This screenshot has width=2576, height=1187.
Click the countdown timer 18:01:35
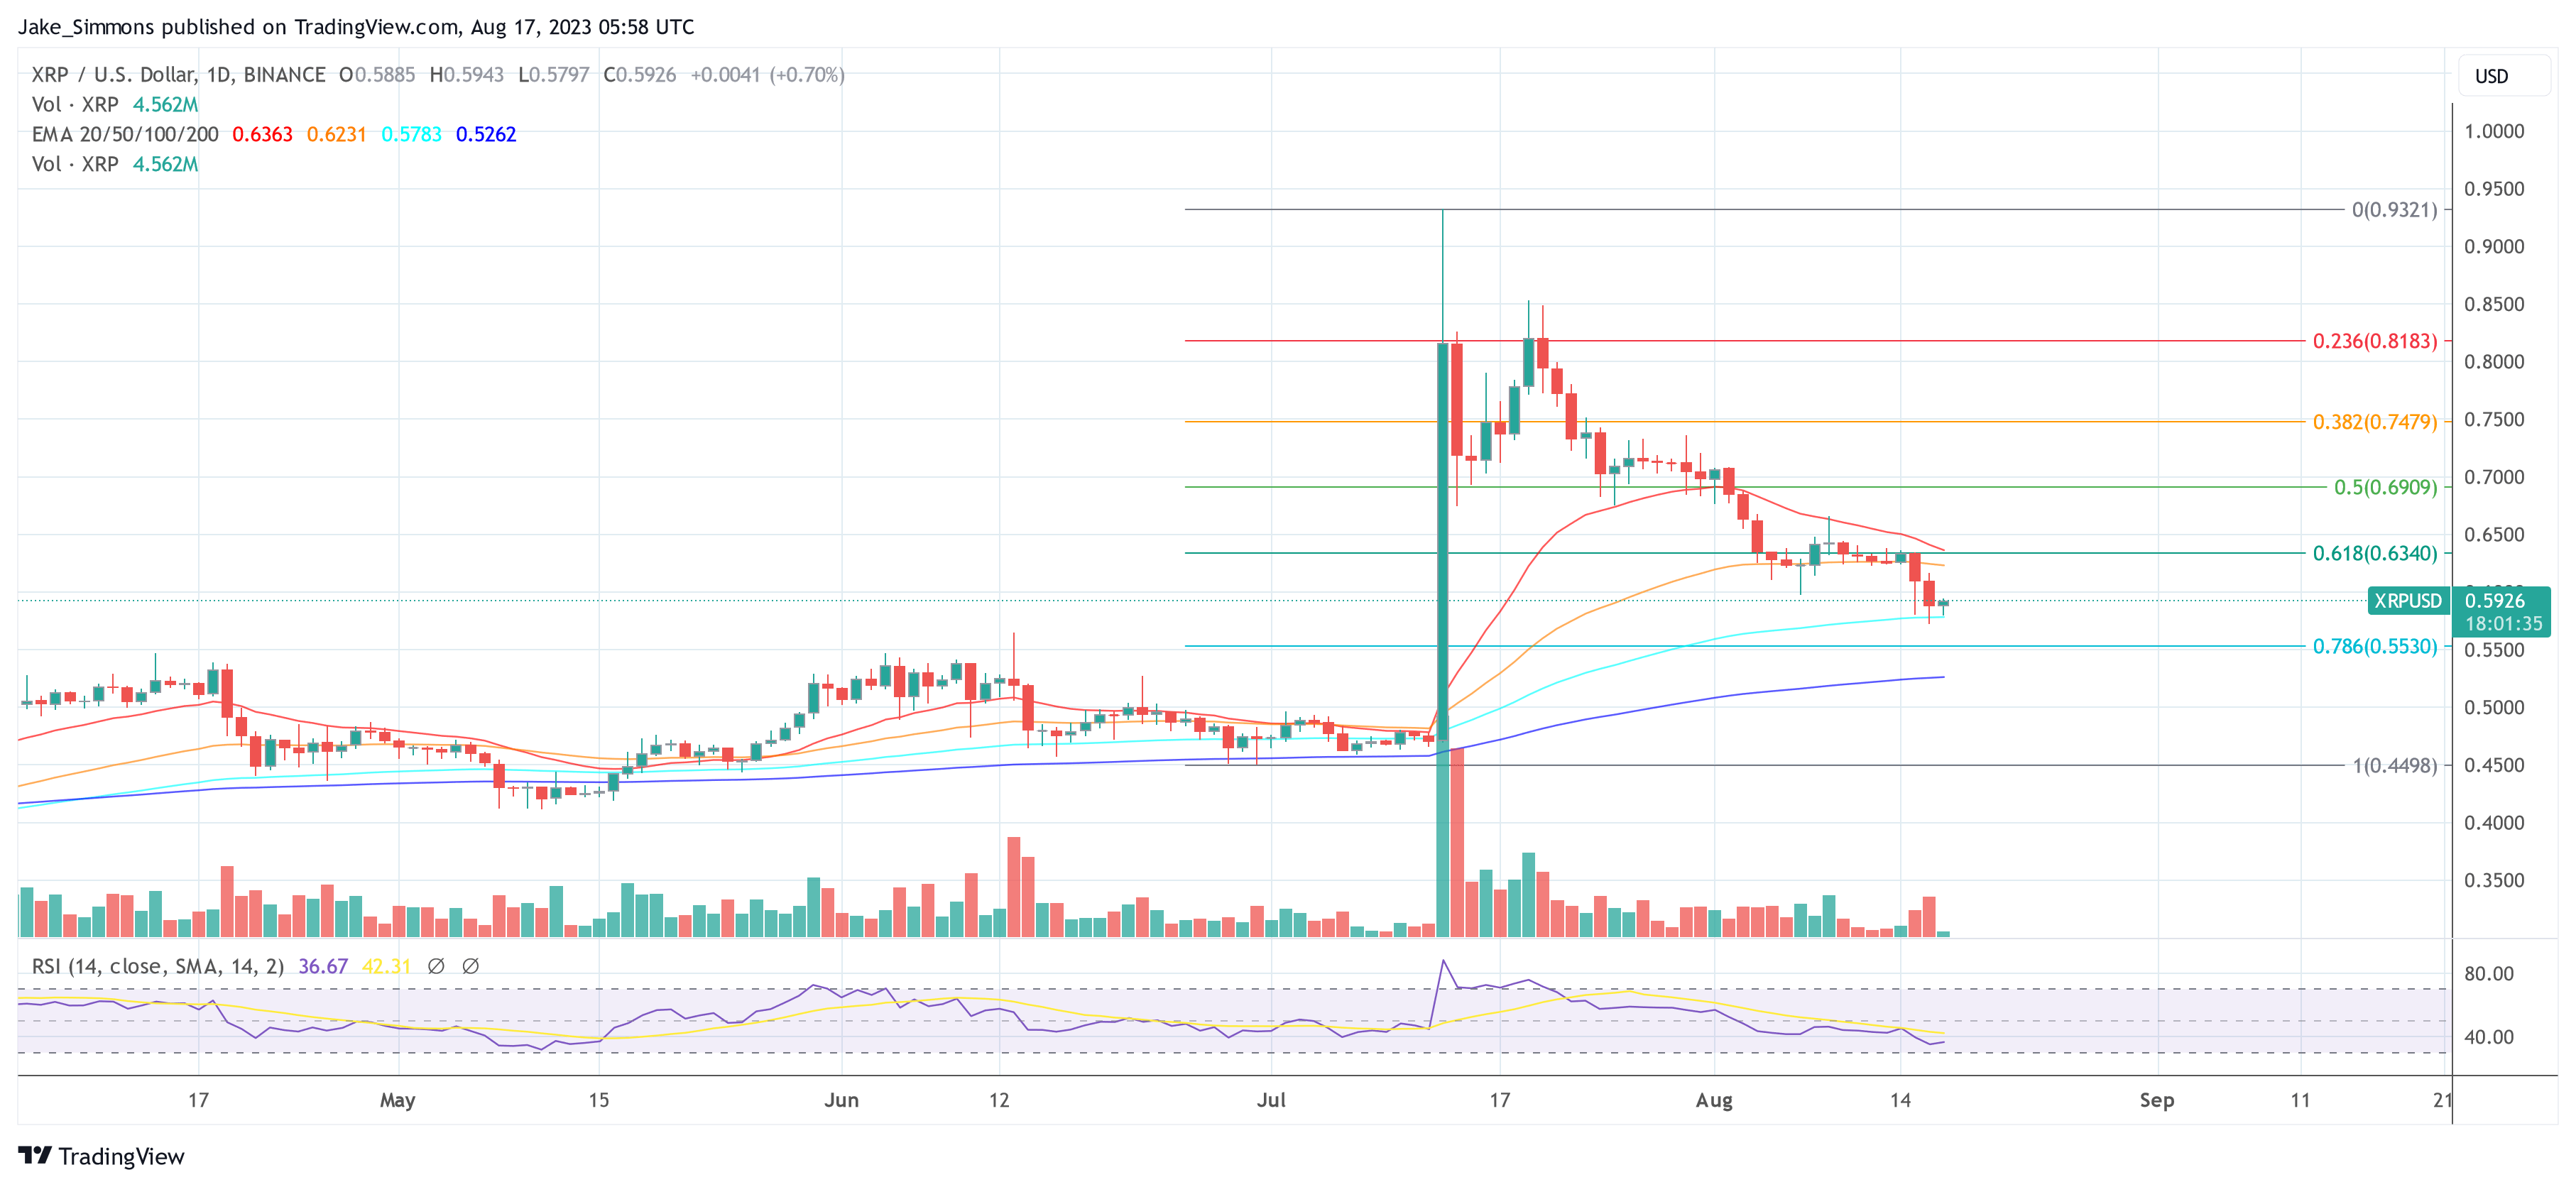coord(2502,624)
